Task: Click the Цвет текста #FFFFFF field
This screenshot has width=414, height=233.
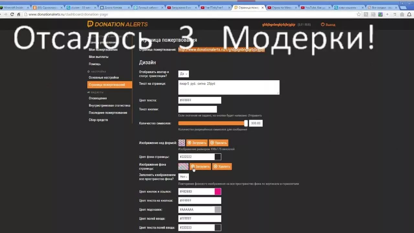Action: pyautogui.click(x=200, y=100)
